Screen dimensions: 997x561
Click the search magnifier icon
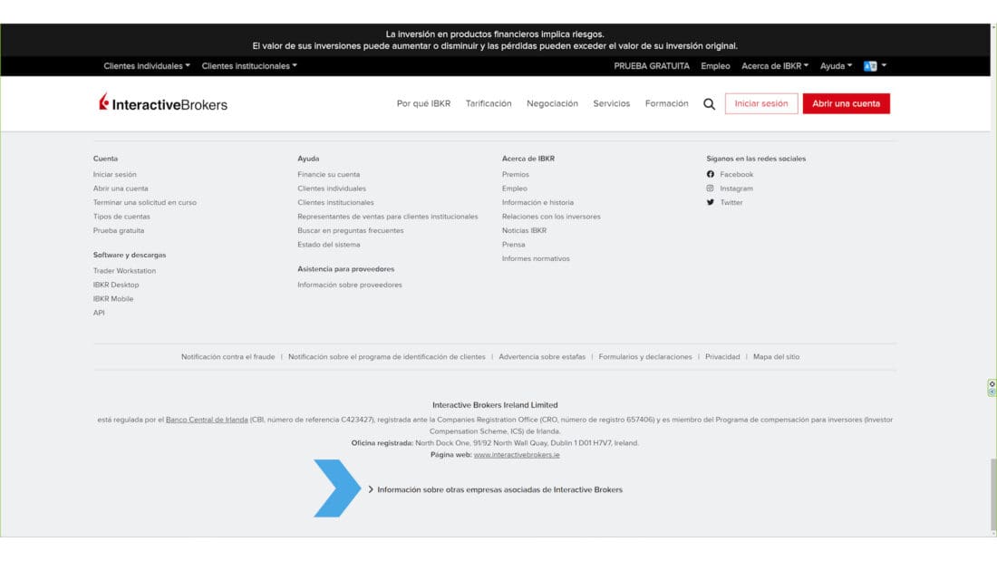709,104
